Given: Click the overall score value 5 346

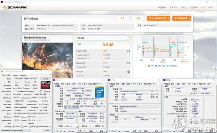Looking at the screenshot, I should click(108, 44).
